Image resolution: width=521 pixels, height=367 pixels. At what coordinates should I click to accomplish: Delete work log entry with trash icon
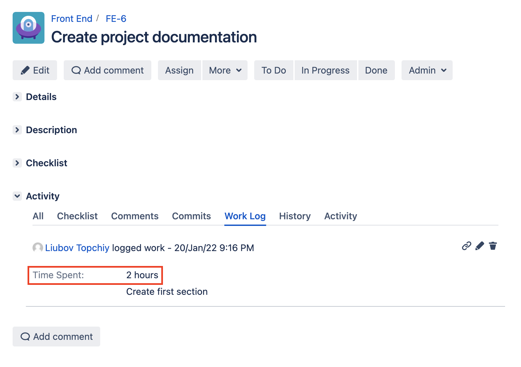tap(493, 246)
